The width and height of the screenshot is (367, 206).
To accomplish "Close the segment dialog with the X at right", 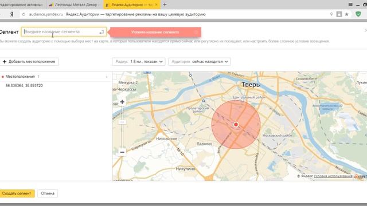I will (x=365, y=30).
